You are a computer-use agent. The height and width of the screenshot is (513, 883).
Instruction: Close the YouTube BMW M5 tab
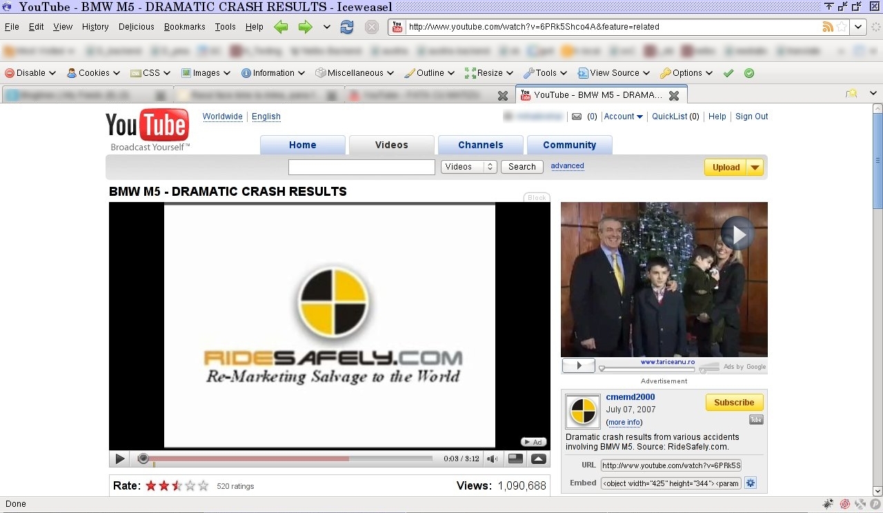pos(674,96)
